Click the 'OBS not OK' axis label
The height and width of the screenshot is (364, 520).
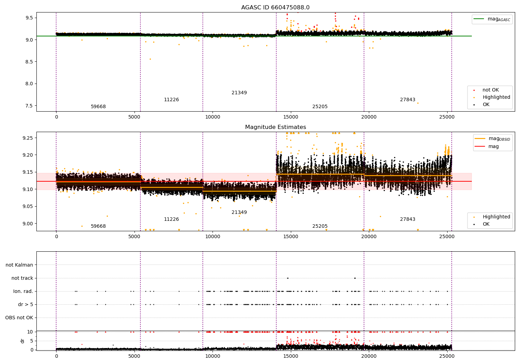click(x=19, y=318)
